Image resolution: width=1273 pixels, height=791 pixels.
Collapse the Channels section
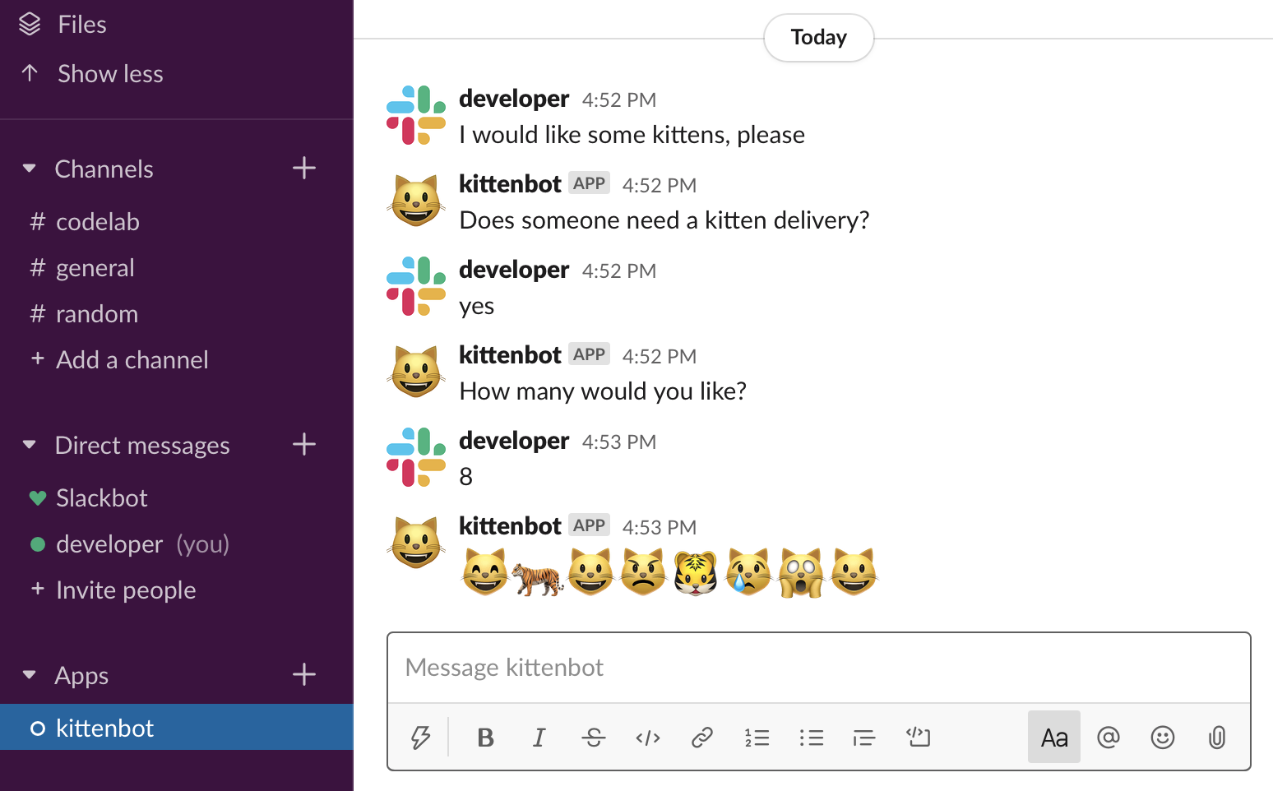coord(30,169)
